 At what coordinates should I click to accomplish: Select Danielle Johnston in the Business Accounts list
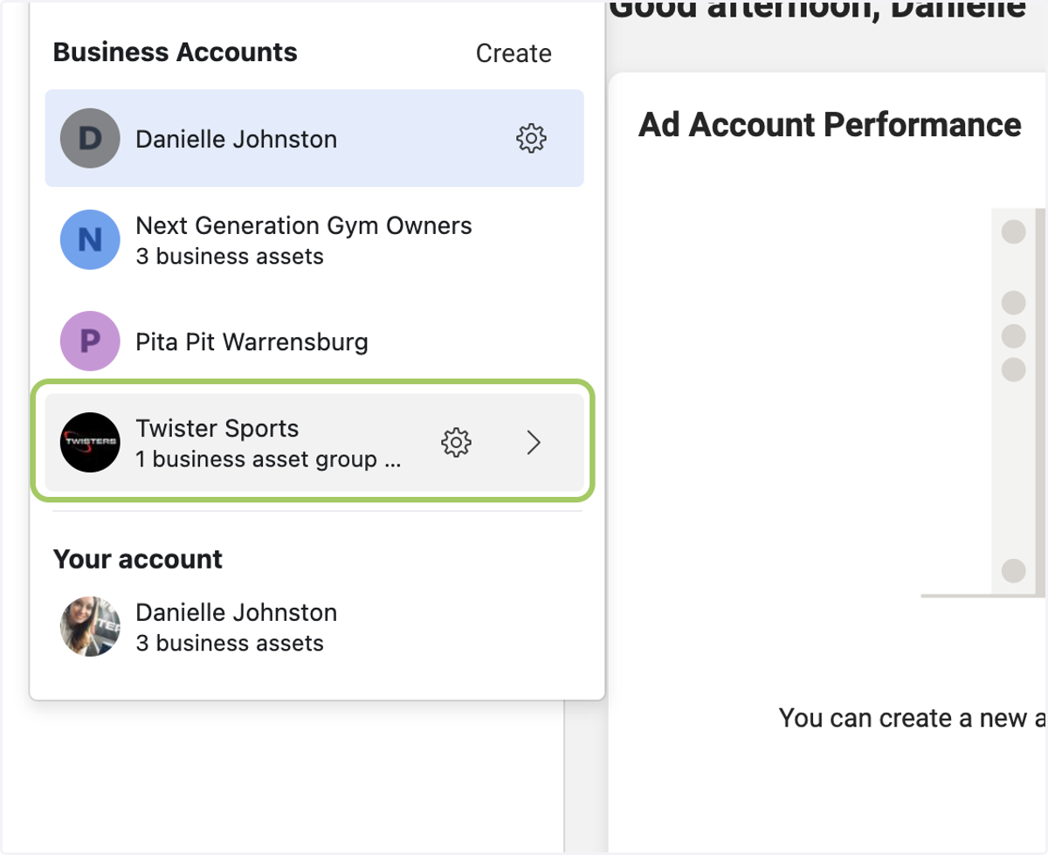pyautogui.click(x=314, y=138)
